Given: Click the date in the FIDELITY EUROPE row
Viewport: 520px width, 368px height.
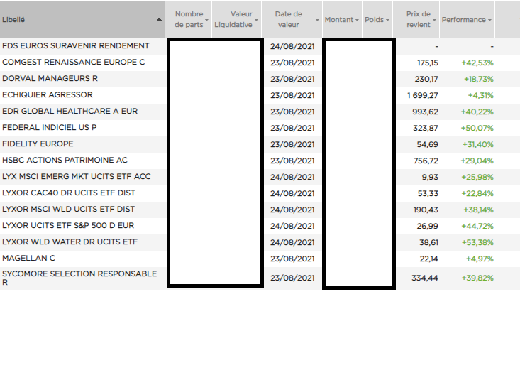Looking at the screenshot, I should (x=292, y=144).
